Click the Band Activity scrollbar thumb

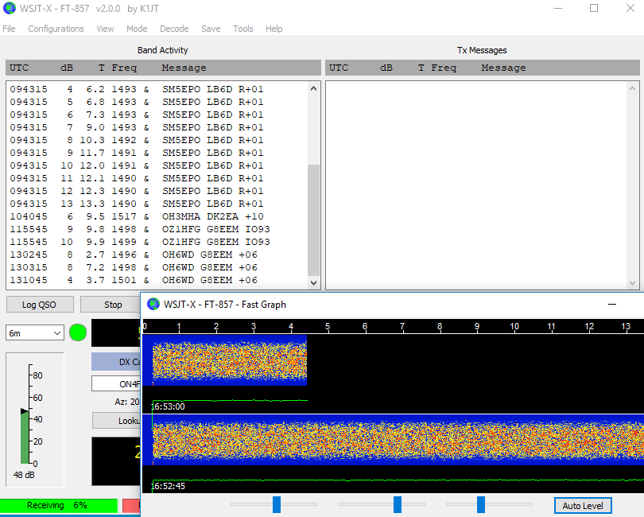click(314, 220)
